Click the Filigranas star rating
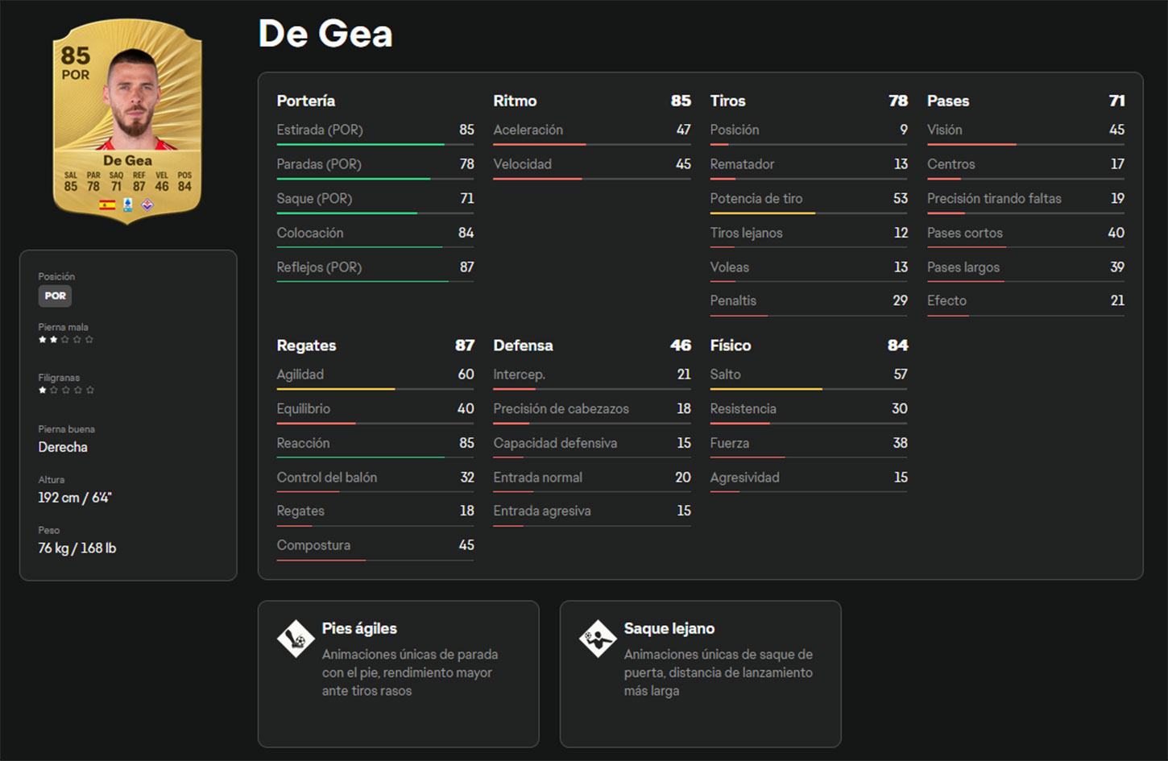This screenshot has width=1168, height=761. click(66, 390)
